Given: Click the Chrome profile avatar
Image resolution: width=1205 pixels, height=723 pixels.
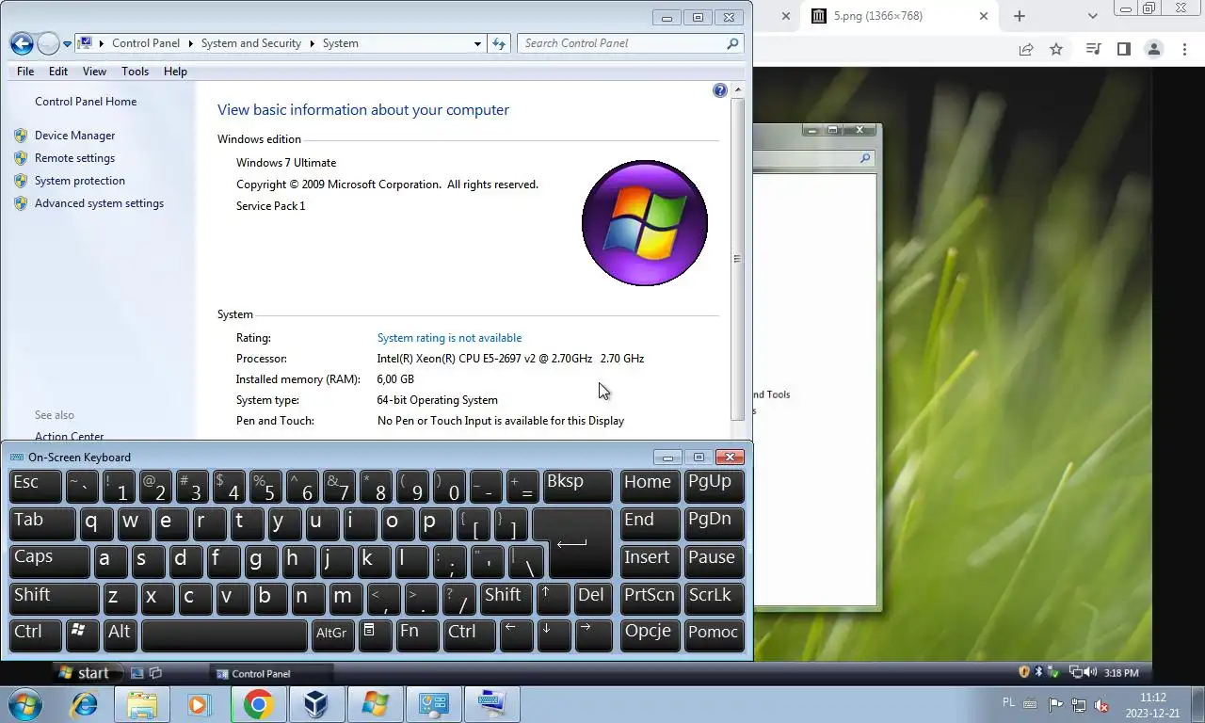Looking at the screenshot, I should coord(1154,49).
